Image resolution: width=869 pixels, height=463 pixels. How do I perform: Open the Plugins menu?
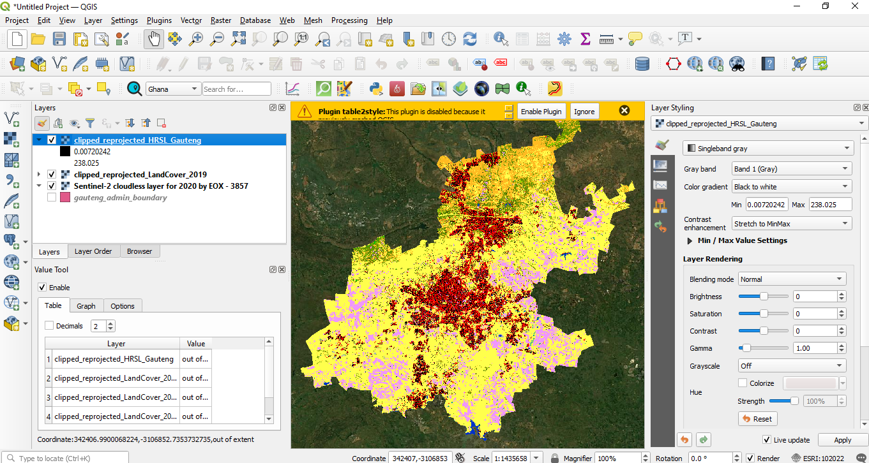point(159,20)
